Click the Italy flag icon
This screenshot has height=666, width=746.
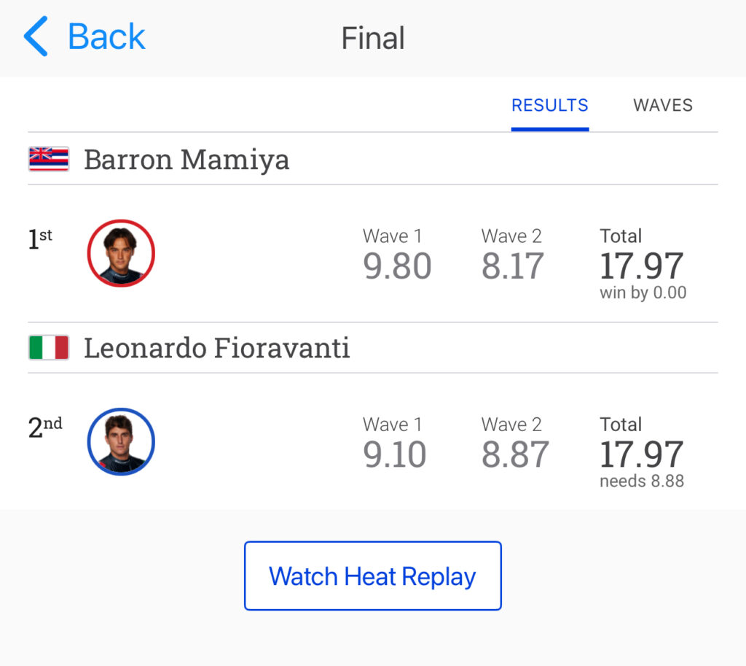click(49, 348)
